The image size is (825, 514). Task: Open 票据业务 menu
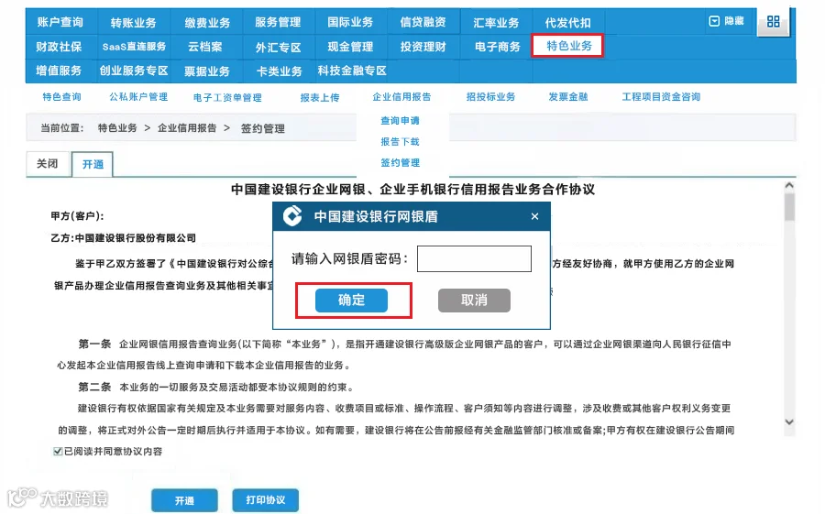(x=207, y=71)
